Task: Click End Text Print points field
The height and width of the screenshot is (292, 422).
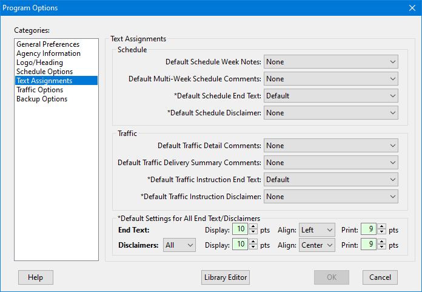Action: pyautogui.click(x=369, y=229)
